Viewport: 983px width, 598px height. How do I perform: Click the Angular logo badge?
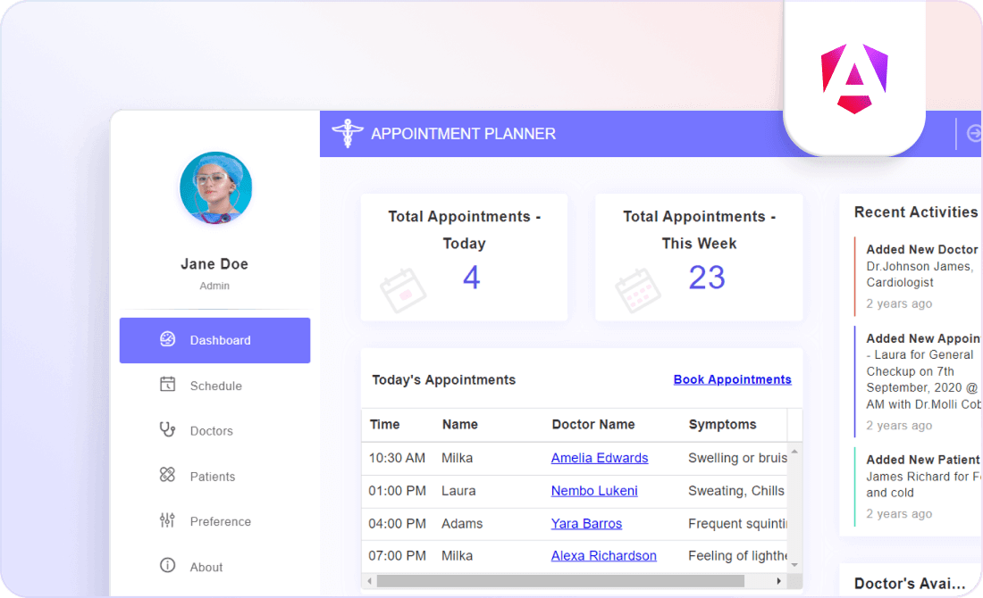point(853,78)
